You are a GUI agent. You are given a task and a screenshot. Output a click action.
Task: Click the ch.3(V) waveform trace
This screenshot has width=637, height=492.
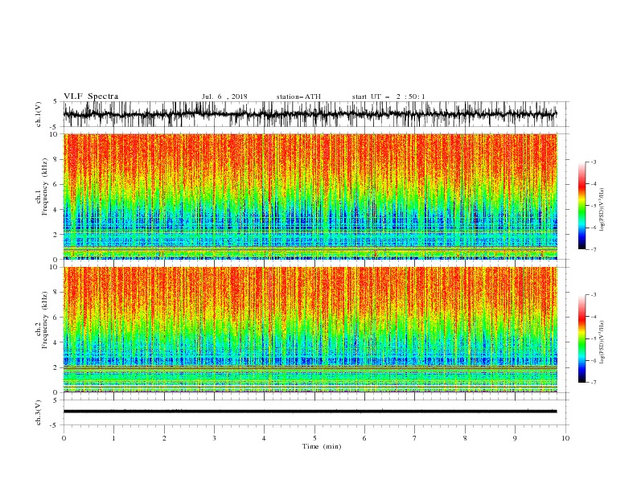pyautogui.click(x=310, y=412)
